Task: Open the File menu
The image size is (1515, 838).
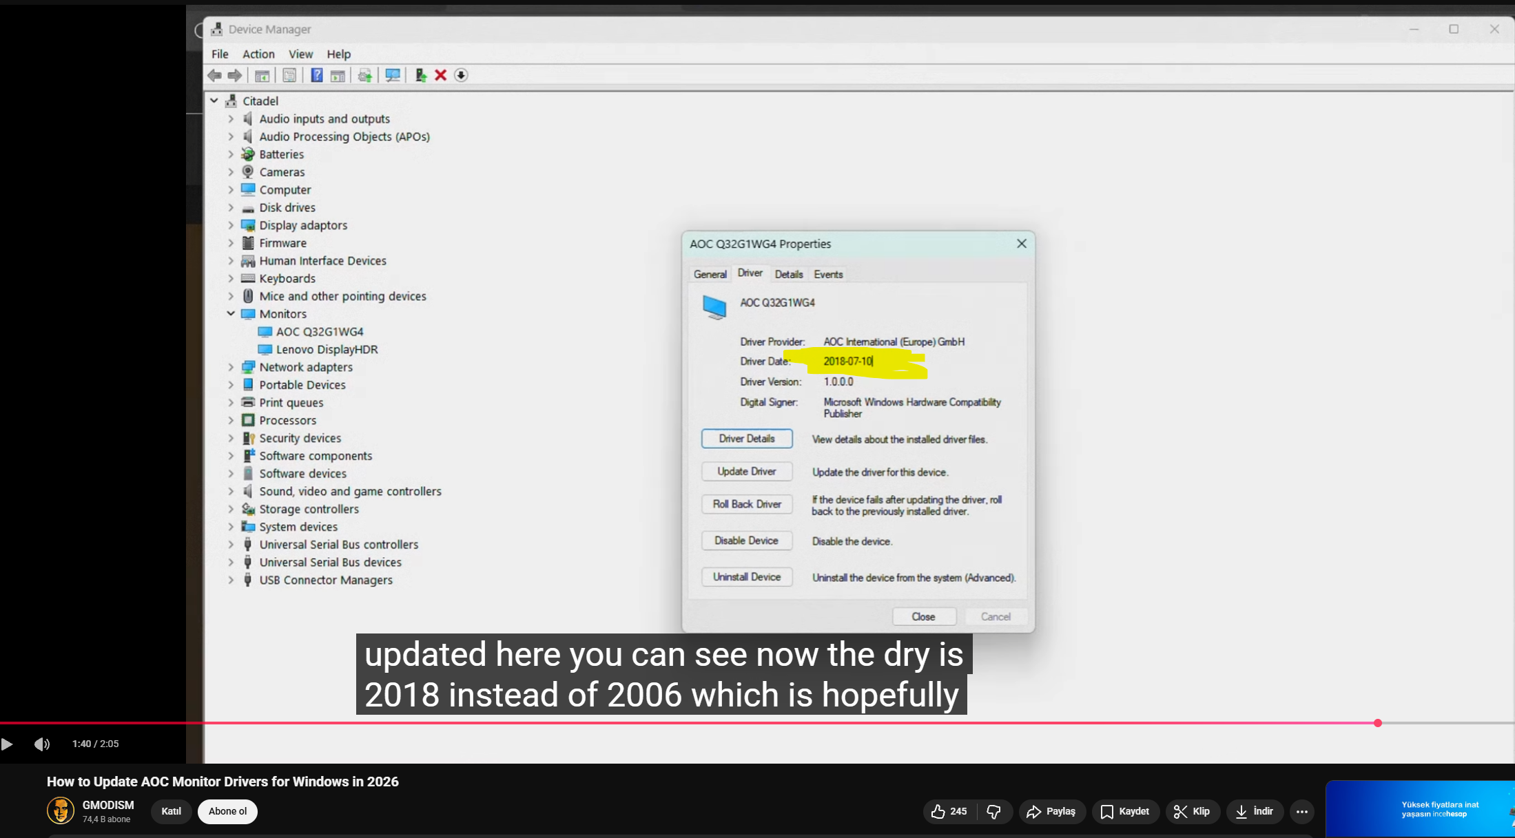Action: coord(220,54)
